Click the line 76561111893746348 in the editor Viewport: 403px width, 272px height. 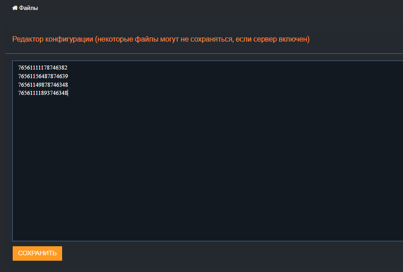[x=43, y=94]
